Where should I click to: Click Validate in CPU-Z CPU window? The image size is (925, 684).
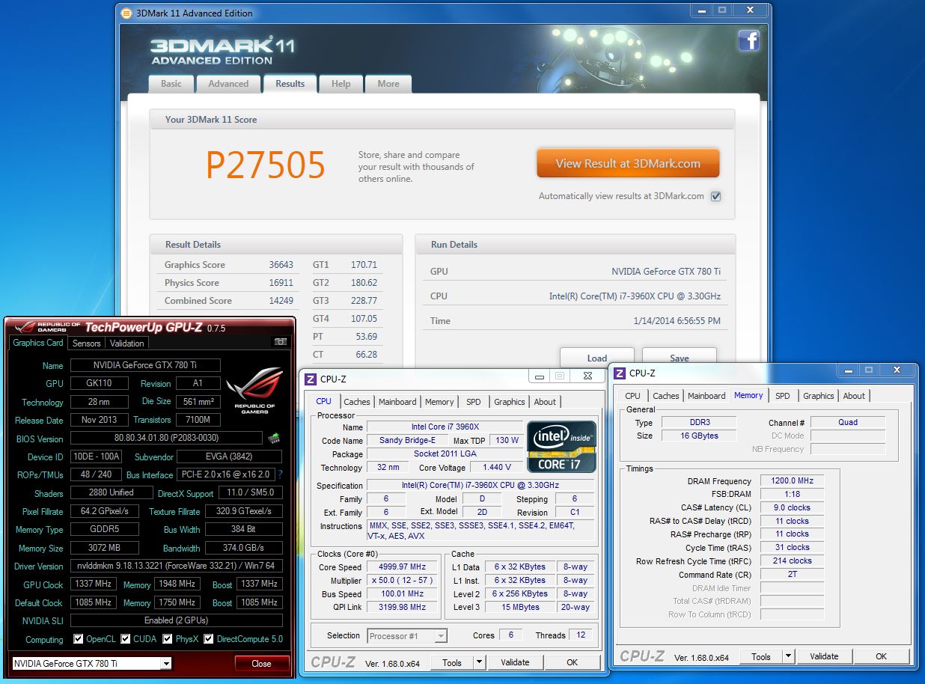coord(515,662)
